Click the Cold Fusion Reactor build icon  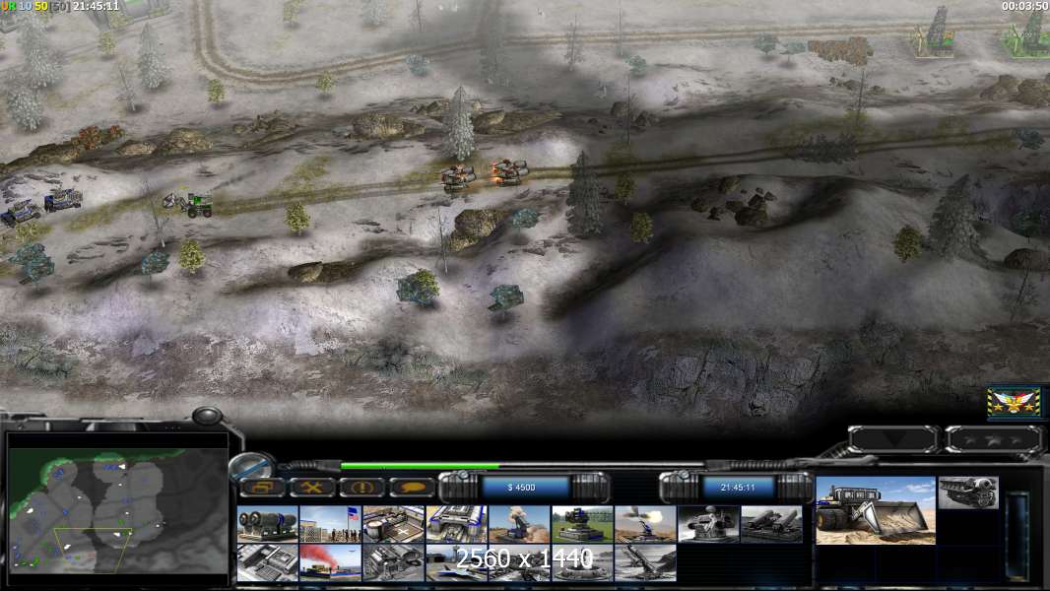pos(268,524)
